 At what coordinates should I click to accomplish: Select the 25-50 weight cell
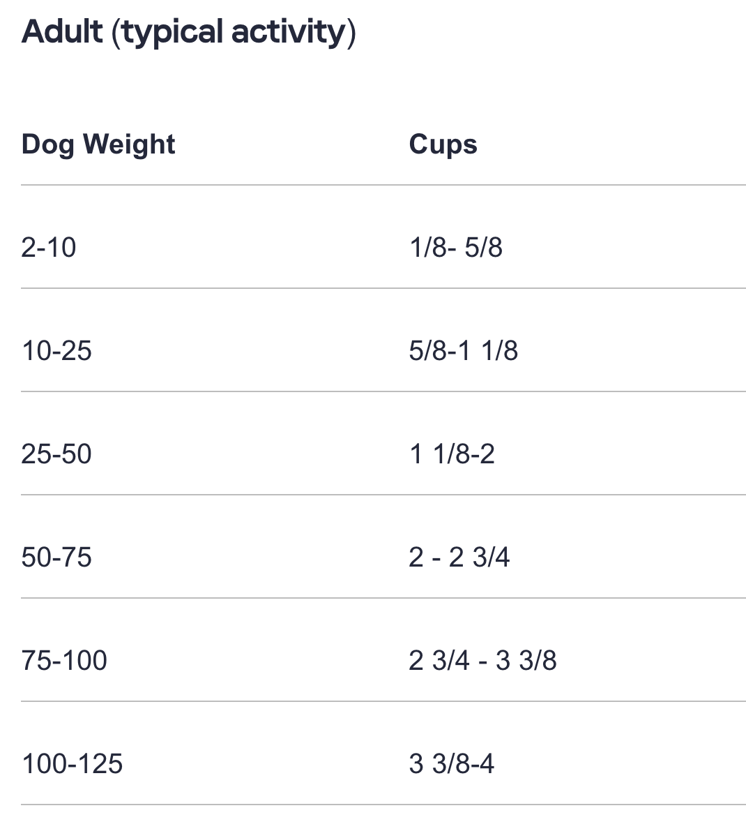click(x=56, y=454)
